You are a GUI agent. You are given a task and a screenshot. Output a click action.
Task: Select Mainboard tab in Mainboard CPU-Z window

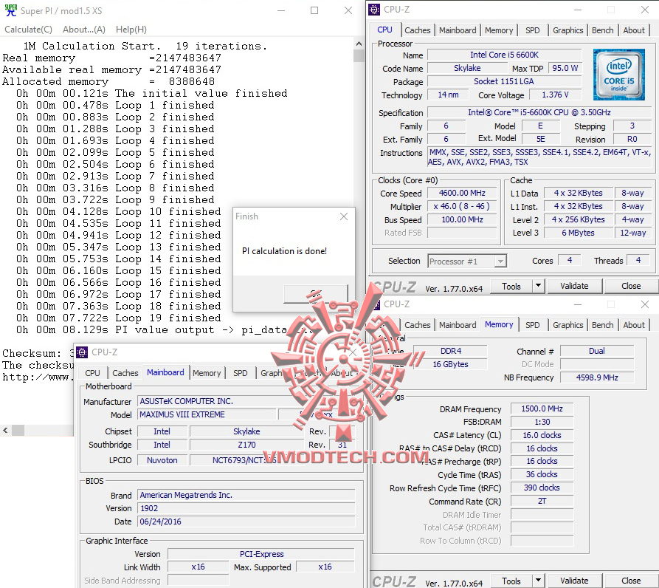[165, 372]
